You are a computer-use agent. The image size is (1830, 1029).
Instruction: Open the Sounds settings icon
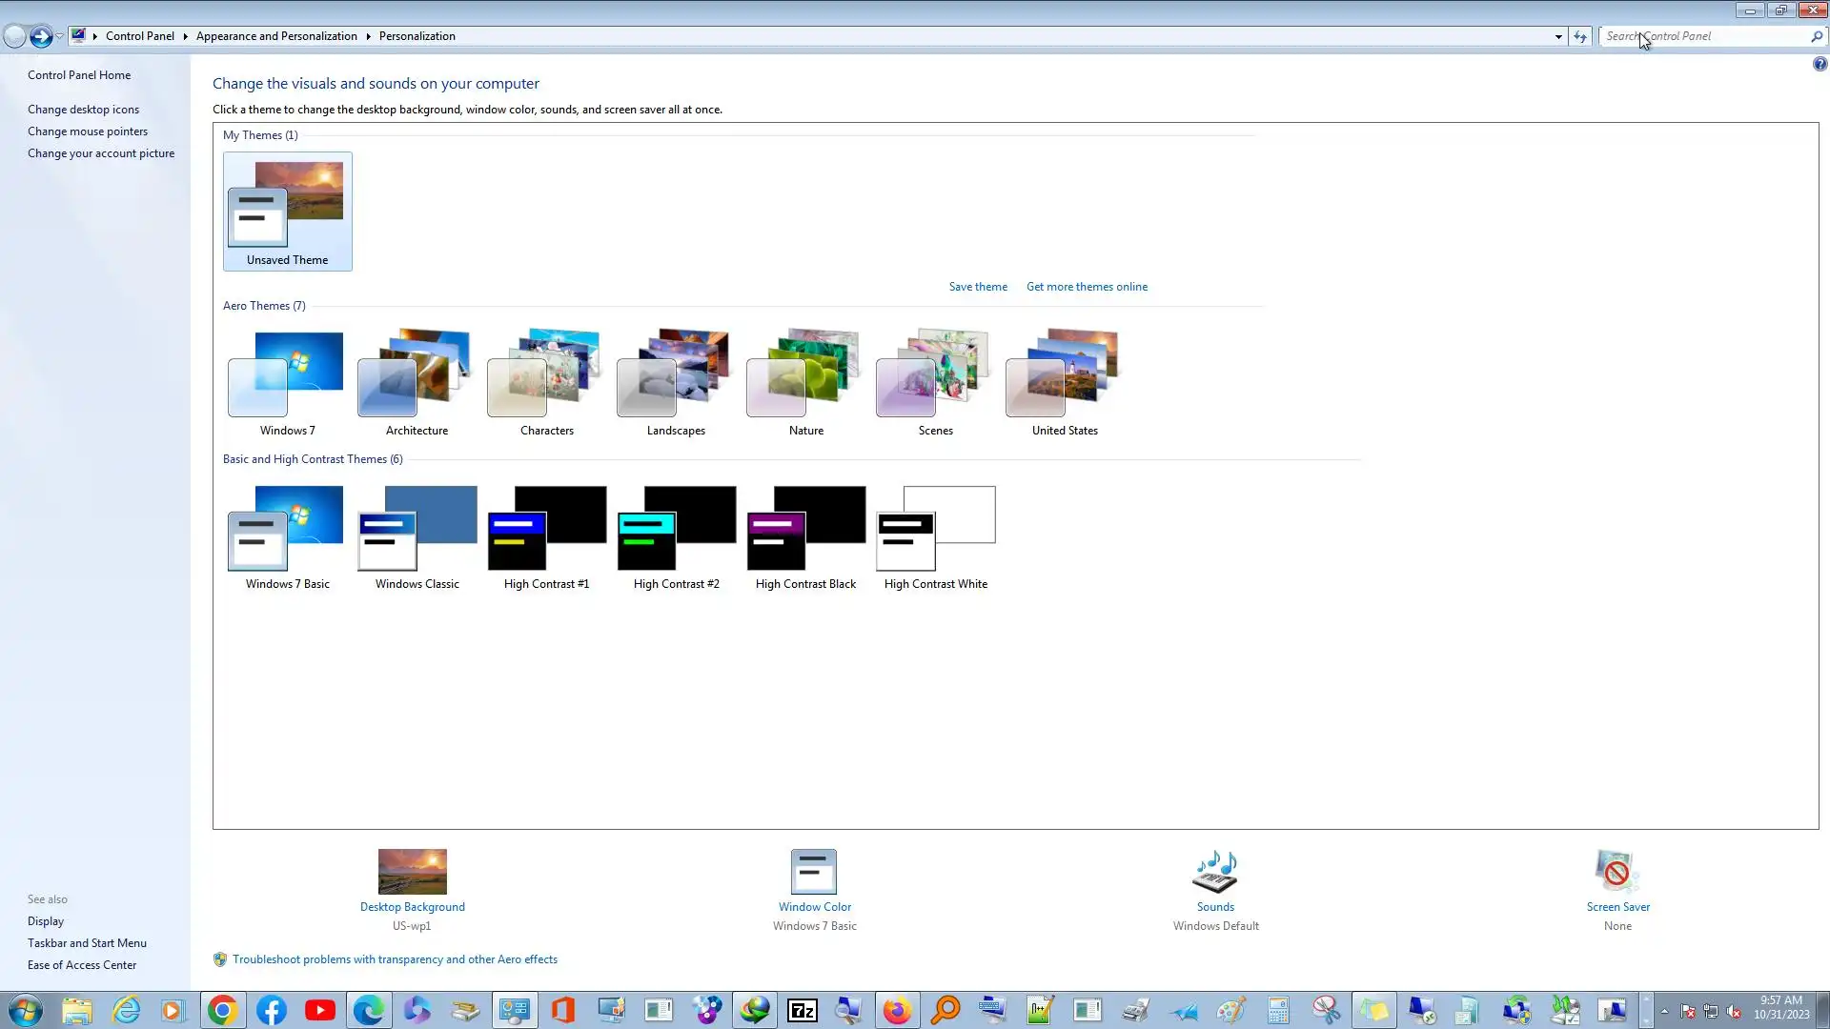(x=1215, y=871)
